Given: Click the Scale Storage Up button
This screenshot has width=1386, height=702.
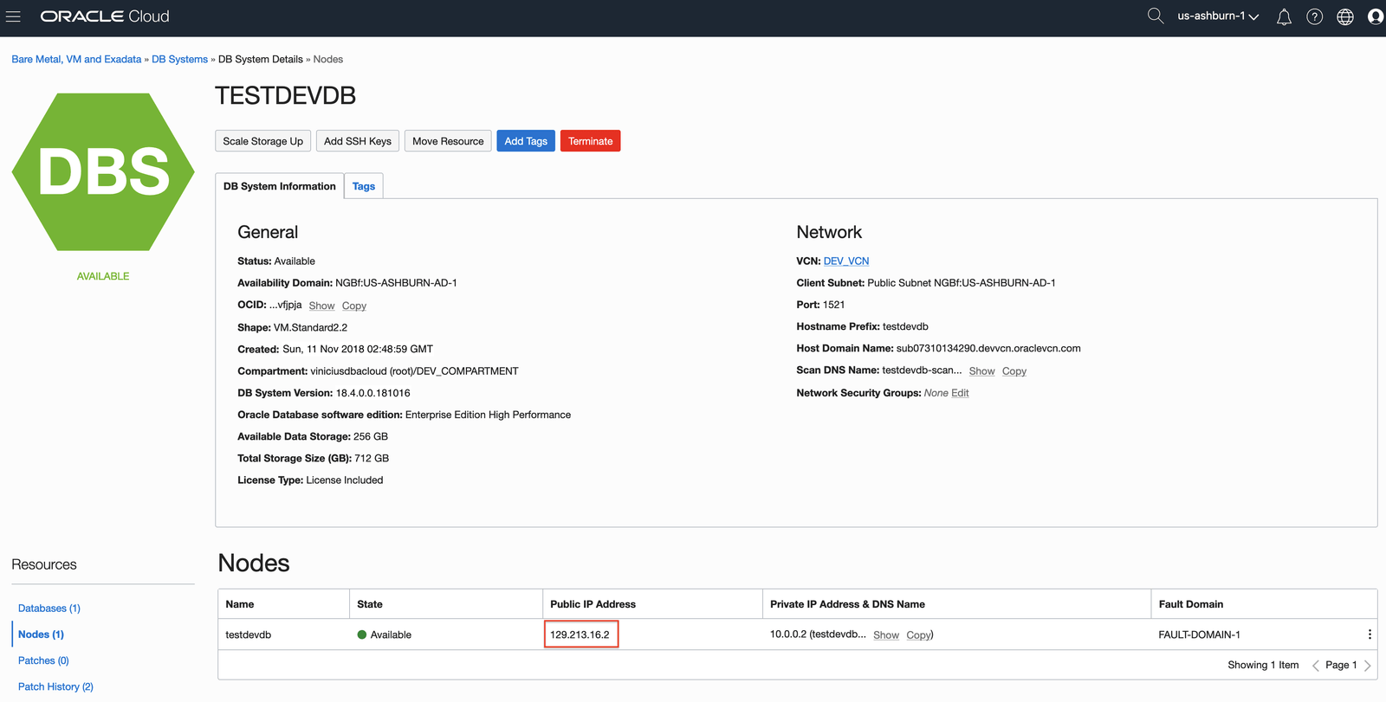Looking at the screenshot, I should pyautogui.click(x=262, y=141).
